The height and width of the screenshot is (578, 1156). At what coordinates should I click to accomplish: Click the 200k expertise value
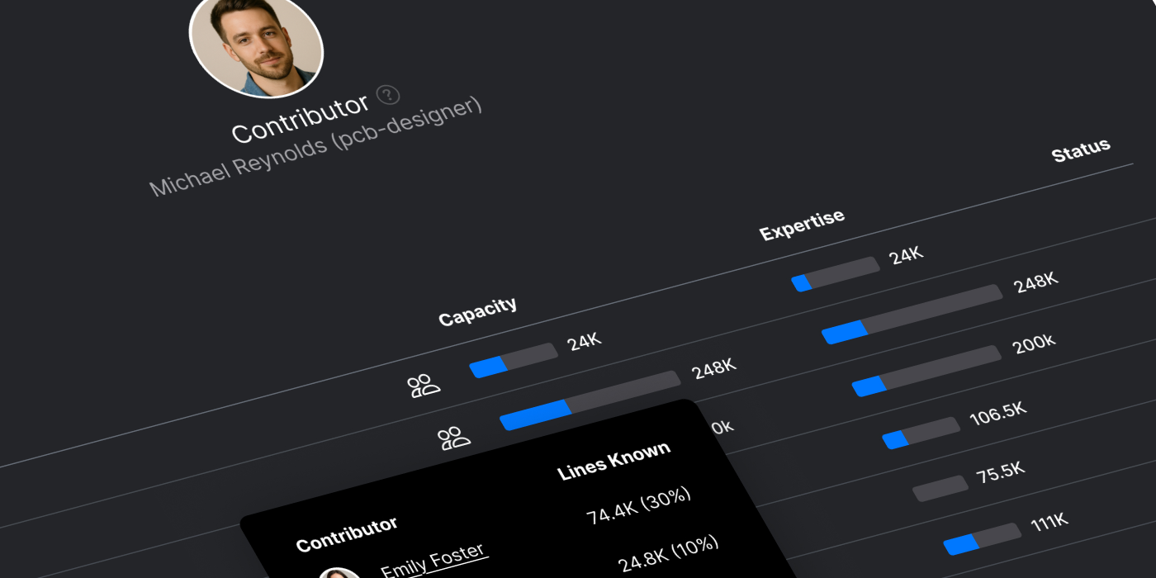pos(1034,344)
